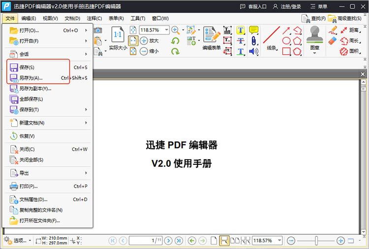Select the strikethrough text tool
Viewport: 369px width, 249px height.
(240, 40)
